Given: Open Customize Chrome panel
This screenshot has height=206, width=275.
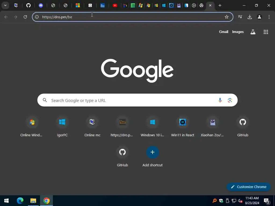Looking at the screenshot, I should pos(248,187).
